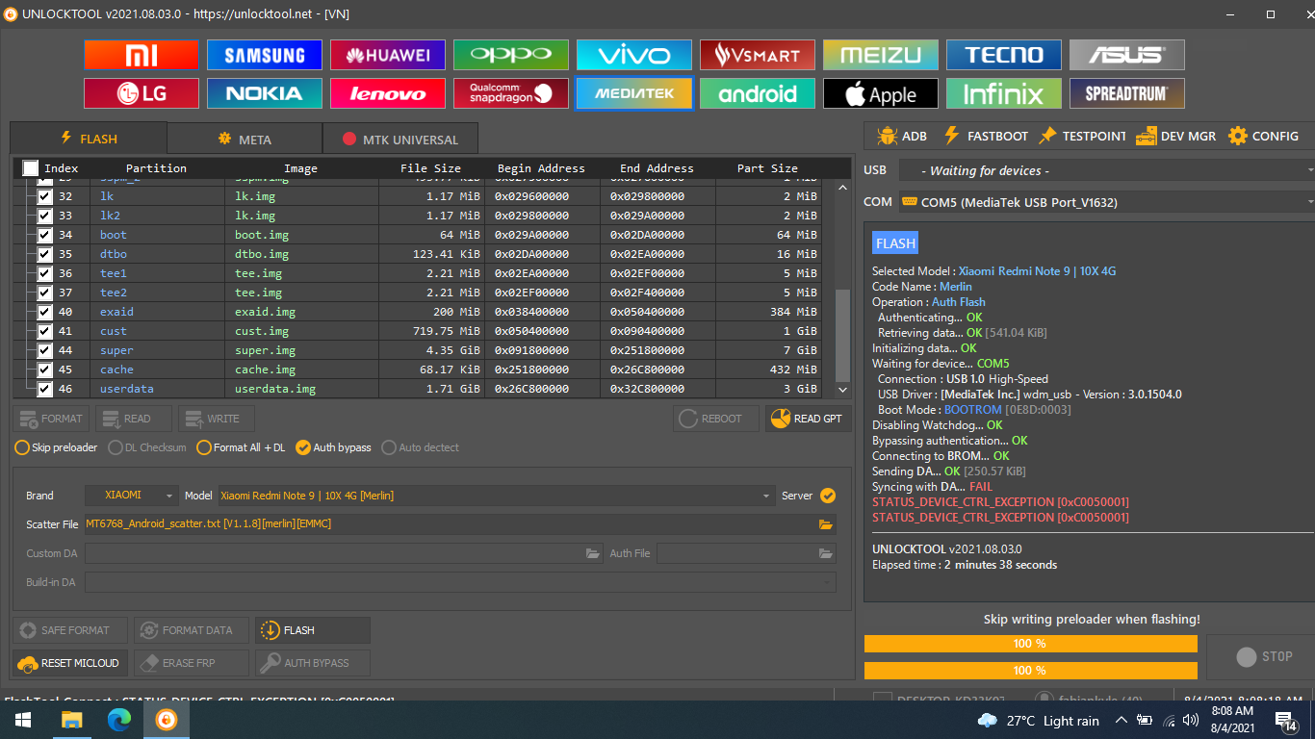Switch to the FLASH tab
The height and width of the screenshot is (739, 1315).
[89, 139]
